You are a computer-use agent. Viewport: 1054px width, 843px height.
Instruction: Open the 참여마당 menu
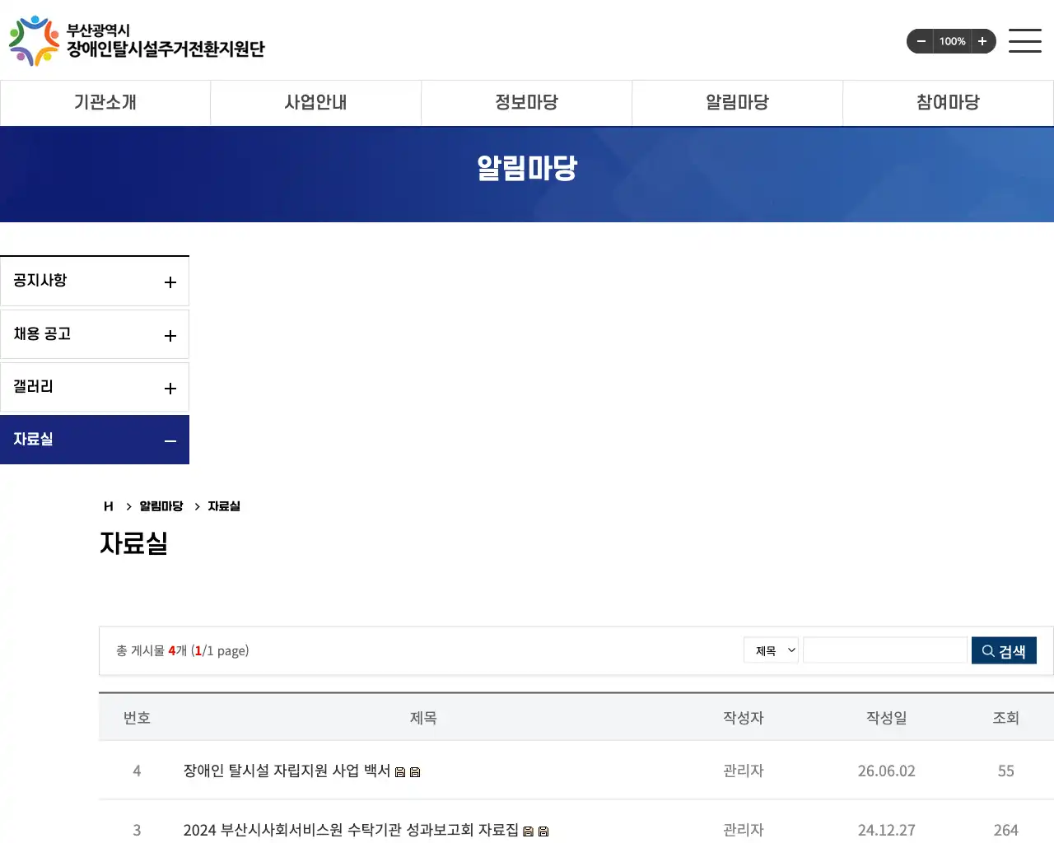(949, 103)
